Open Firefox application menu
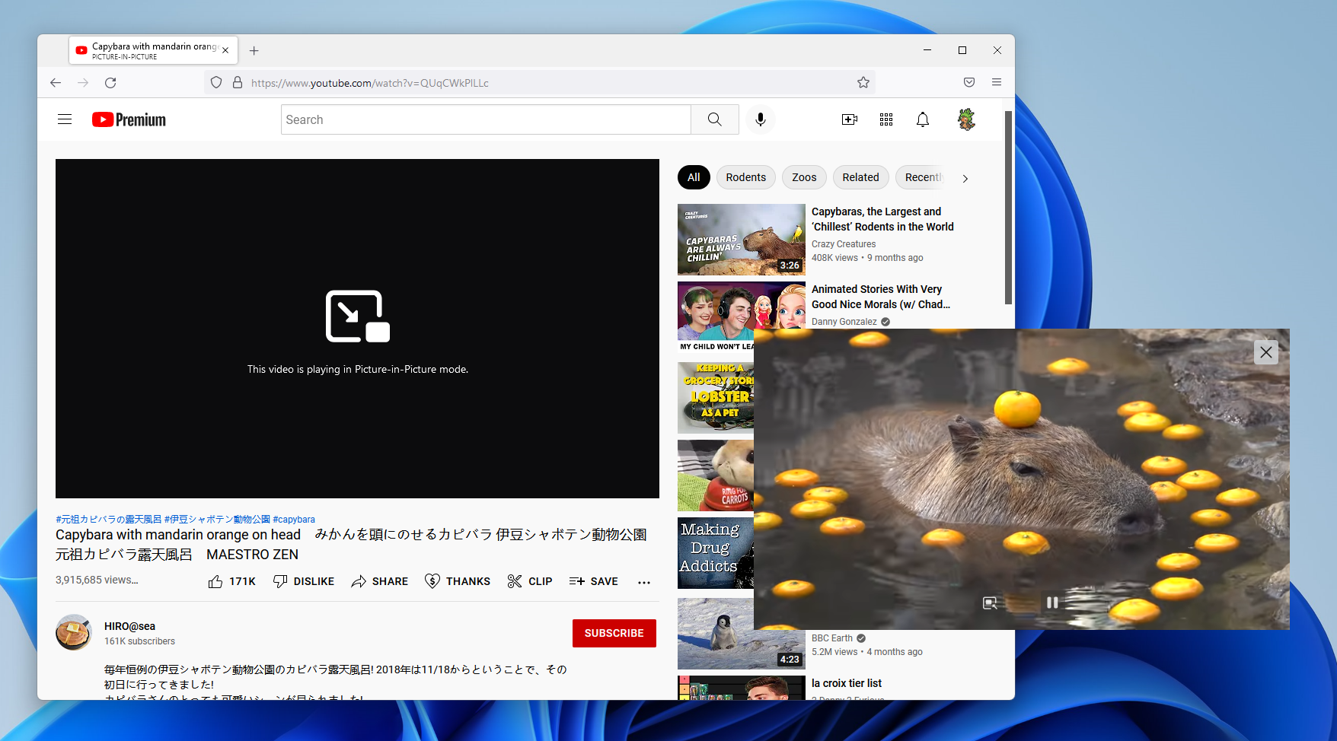 pyautogui.click(x=997, y=82)
